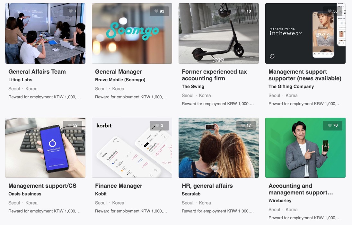
Task: Open the General Affairs Team job title
Action: click(x=37, y=72)
